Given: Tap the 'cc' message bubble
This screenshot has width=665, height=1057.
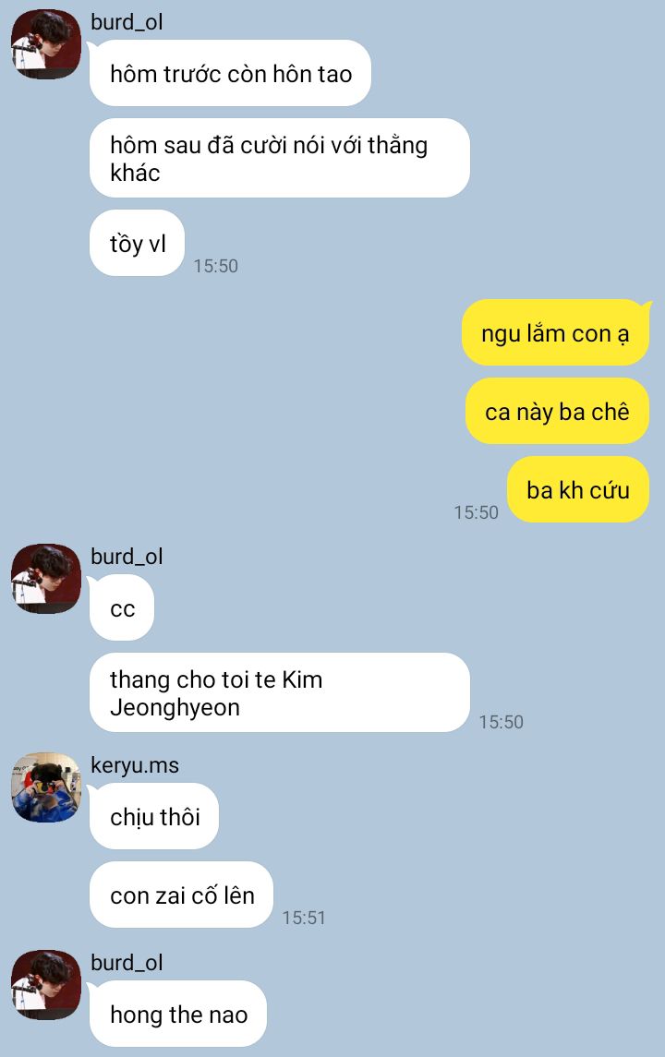Looking at the screenshot, I should tap(121, 607).
